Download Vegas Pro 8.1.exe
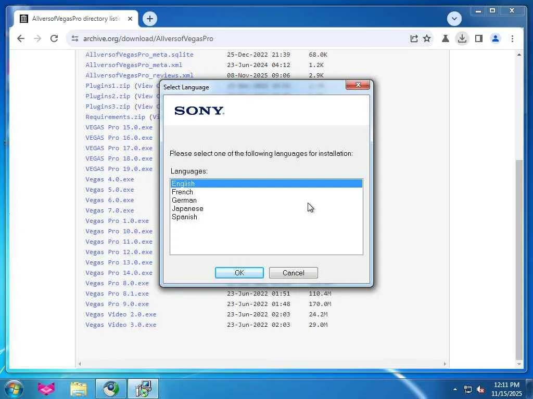This screenshot has height=399, width=533. tap(117, 294)
